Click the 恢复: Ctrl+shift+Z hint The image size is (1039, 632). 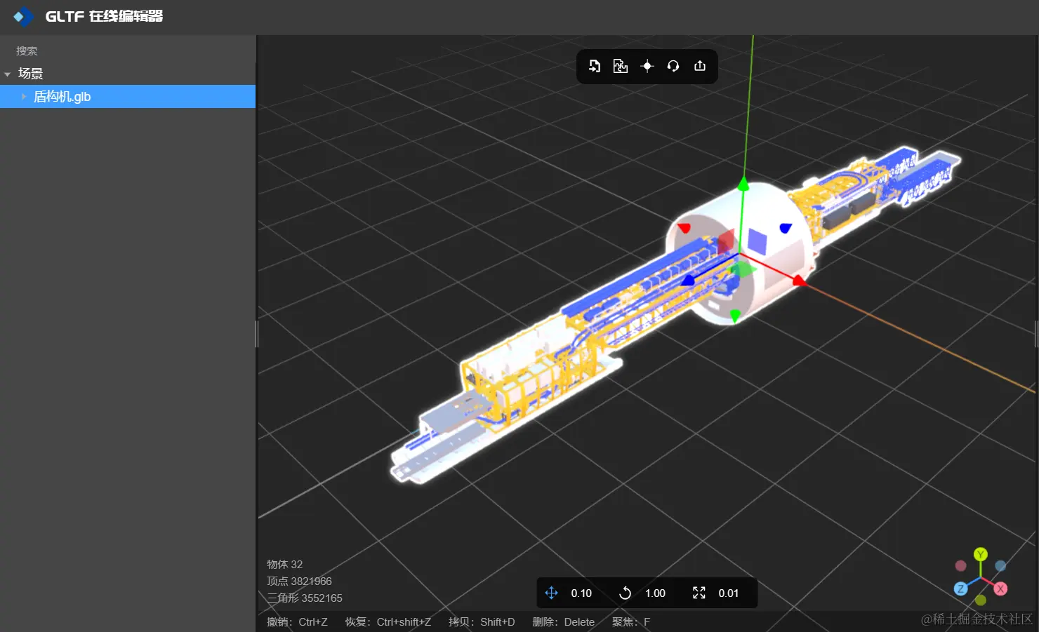pyautogui.click(x=388, y=622)
